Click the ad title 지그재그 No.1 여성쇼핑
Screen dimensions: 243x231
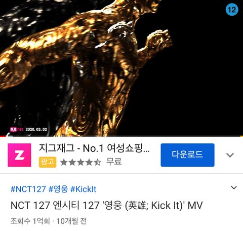tap(94, 148)
